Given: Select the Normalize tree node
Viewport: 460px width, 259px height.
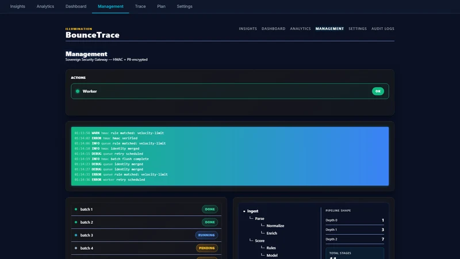Looking at the screenshot, I should tap(275, 226).
